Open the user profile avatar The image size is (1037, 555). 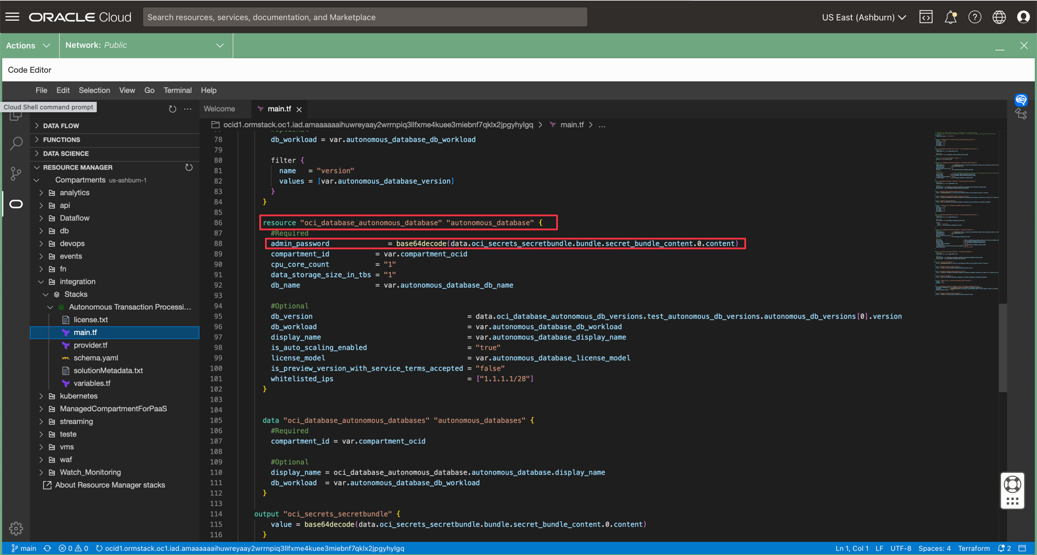[1023, 17]
